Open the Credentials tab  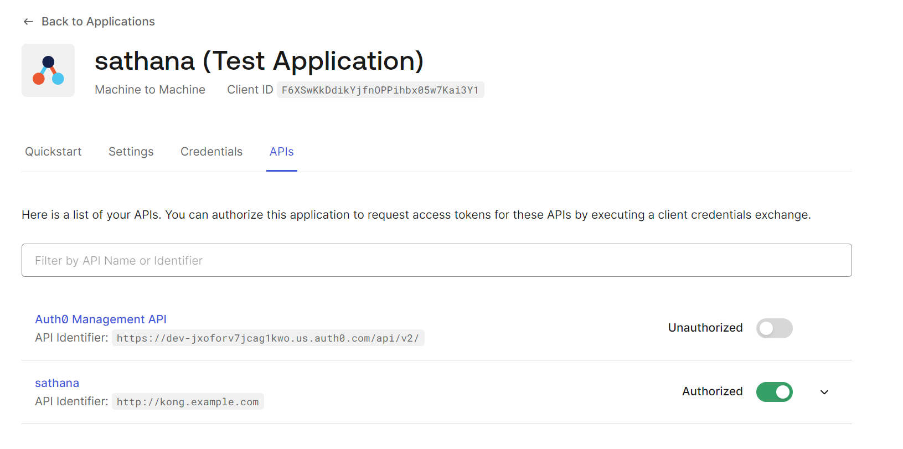click(x=211, y=152)
